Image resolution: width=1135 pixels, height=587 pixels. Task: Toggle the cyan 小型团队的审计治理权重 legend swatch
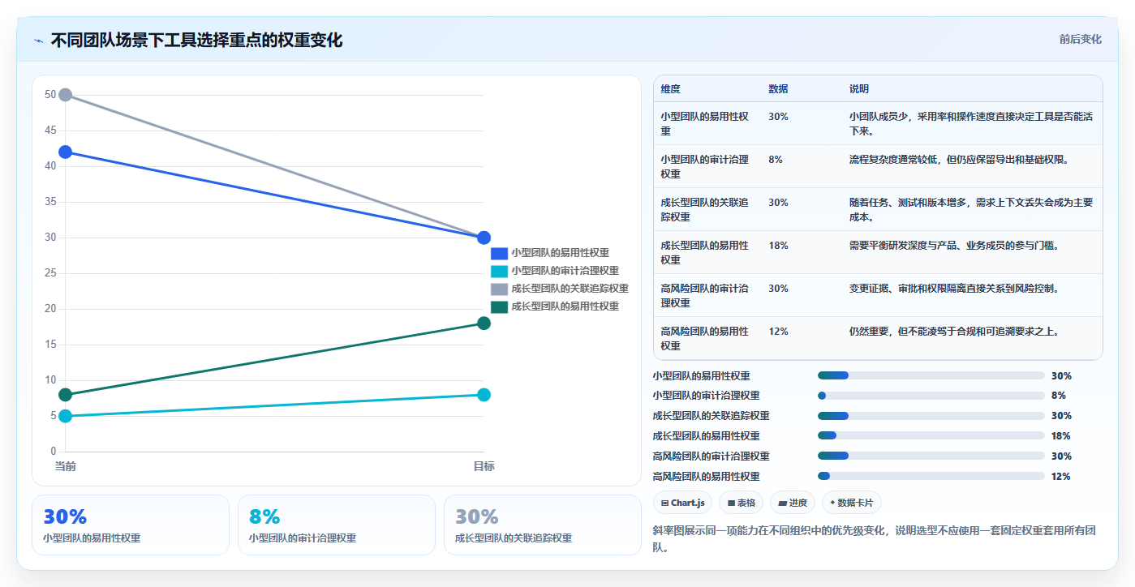(499, 271)
